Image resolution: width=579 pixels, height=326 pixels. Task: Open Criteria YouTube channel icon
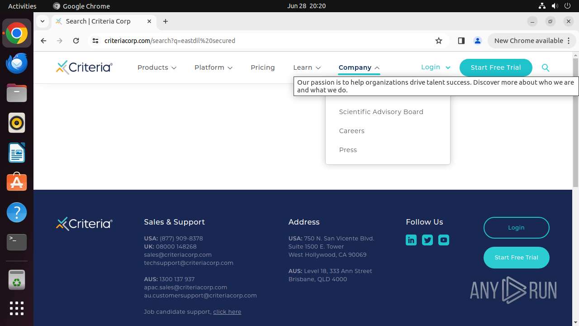(x=444, y=240)
